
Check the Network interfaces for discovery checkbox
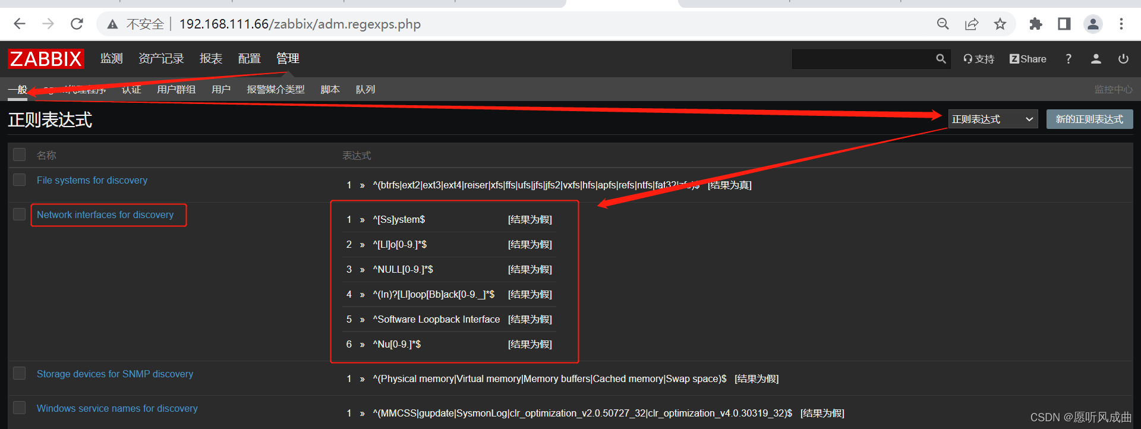coord(20,214)
